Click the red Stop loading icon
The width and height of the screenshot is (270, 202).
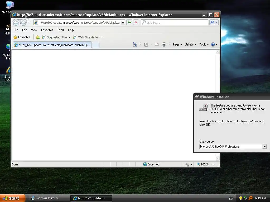pos(136,23)
